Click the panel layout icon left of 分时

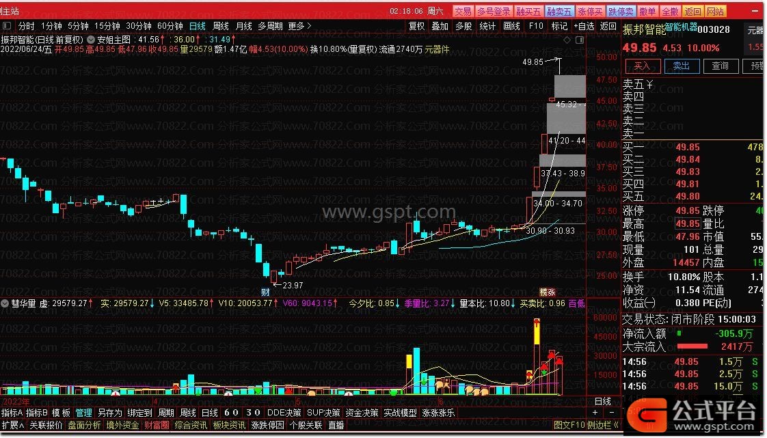coord(6,26)
